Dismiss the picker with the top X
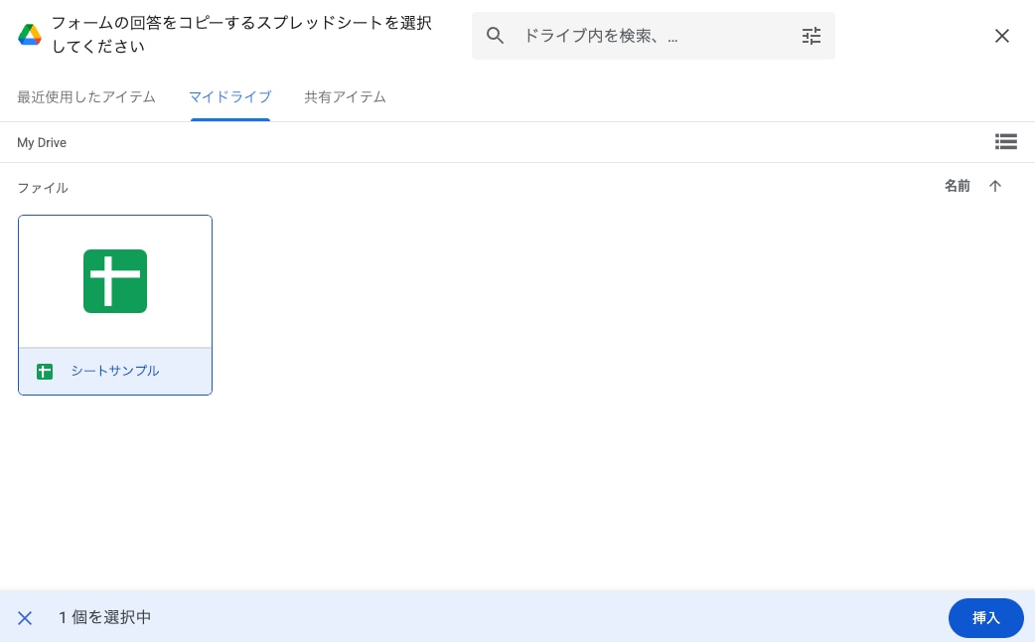The height and width of the screenshot is (642, 1035). 1002,36
